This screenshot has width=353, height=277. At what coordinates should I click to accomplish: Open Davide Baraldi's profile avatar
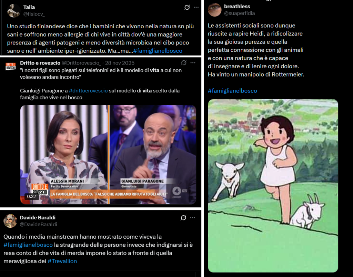pyautogui.click(x=10, y=221)
